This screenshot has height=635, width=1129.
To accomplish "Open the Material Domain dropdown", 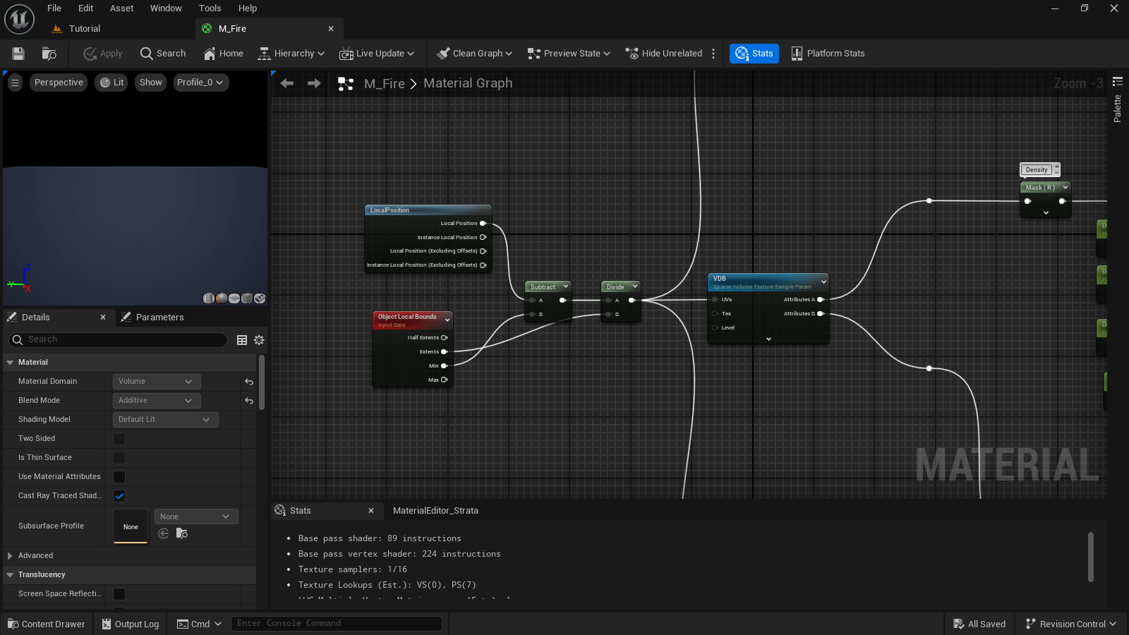I will pyautogui.click(x=157, y=382).
